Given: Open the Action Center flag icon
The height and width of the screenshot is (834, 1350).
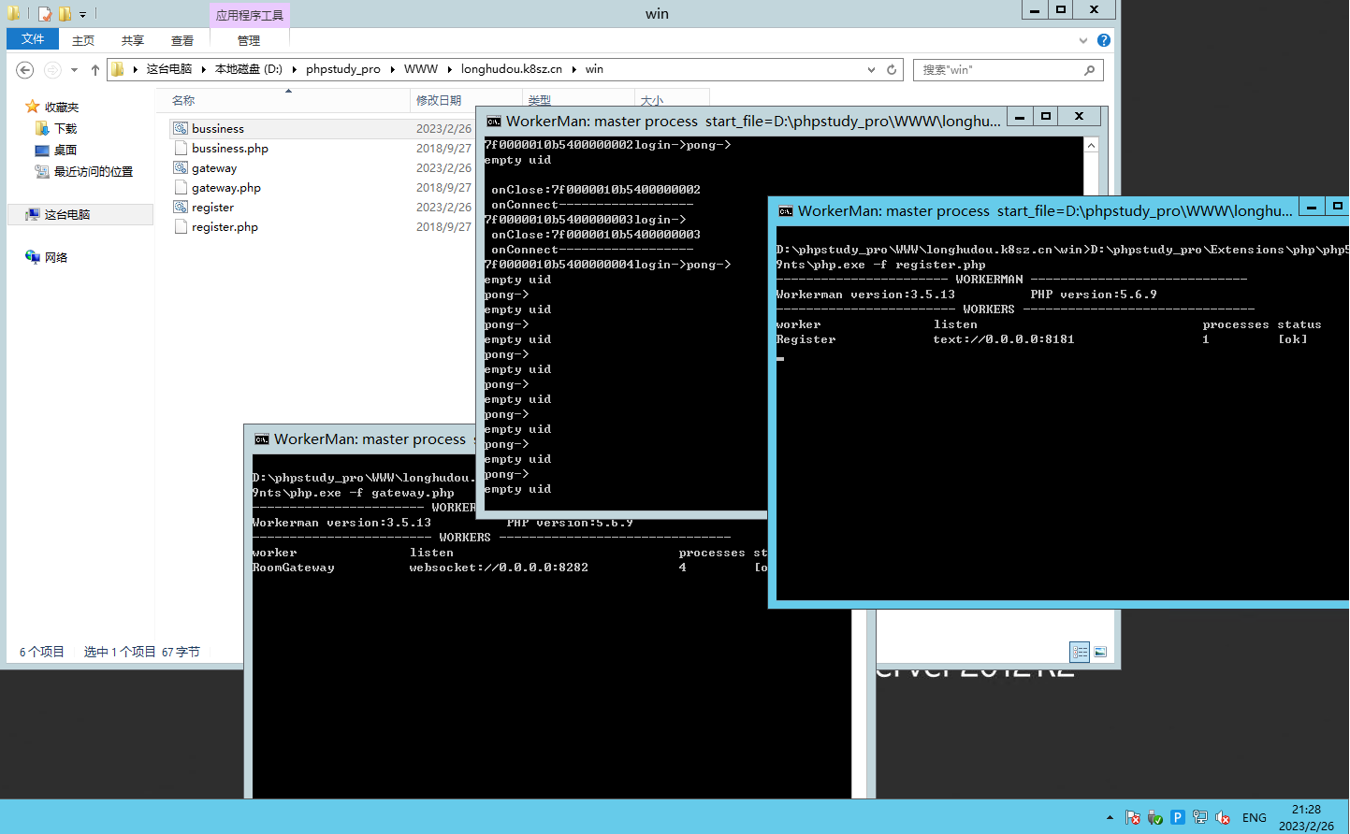Looking at the screenshot, I should tap(1133, 817).
